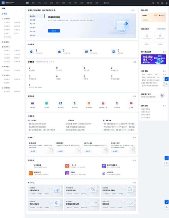Open the hamburger menu icon at top right

166,3
